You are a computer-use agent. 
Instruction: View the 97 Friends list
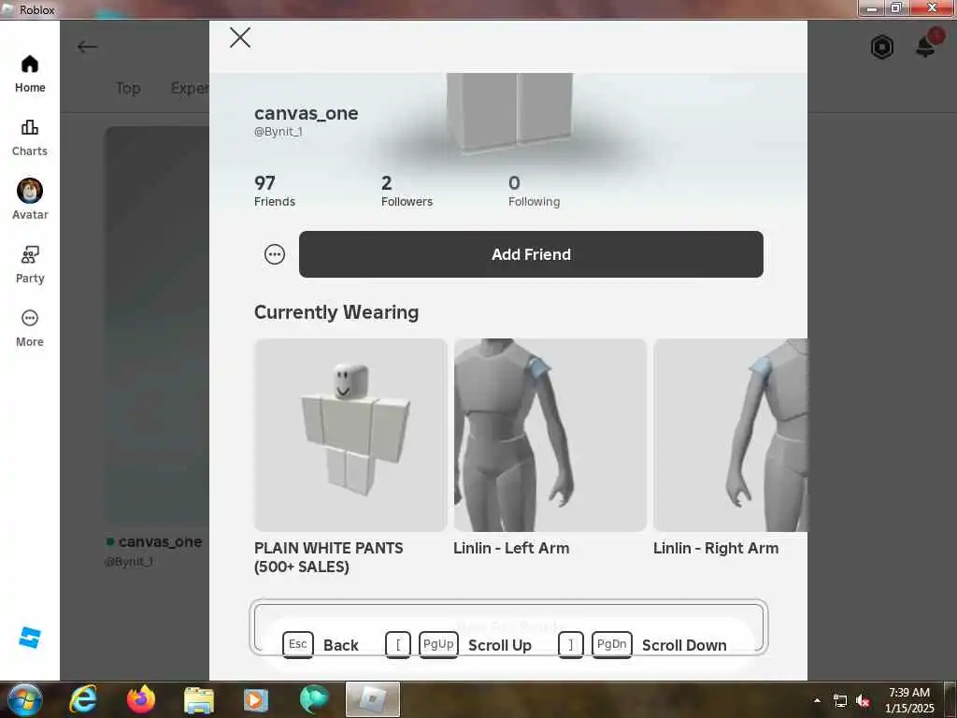274,191
